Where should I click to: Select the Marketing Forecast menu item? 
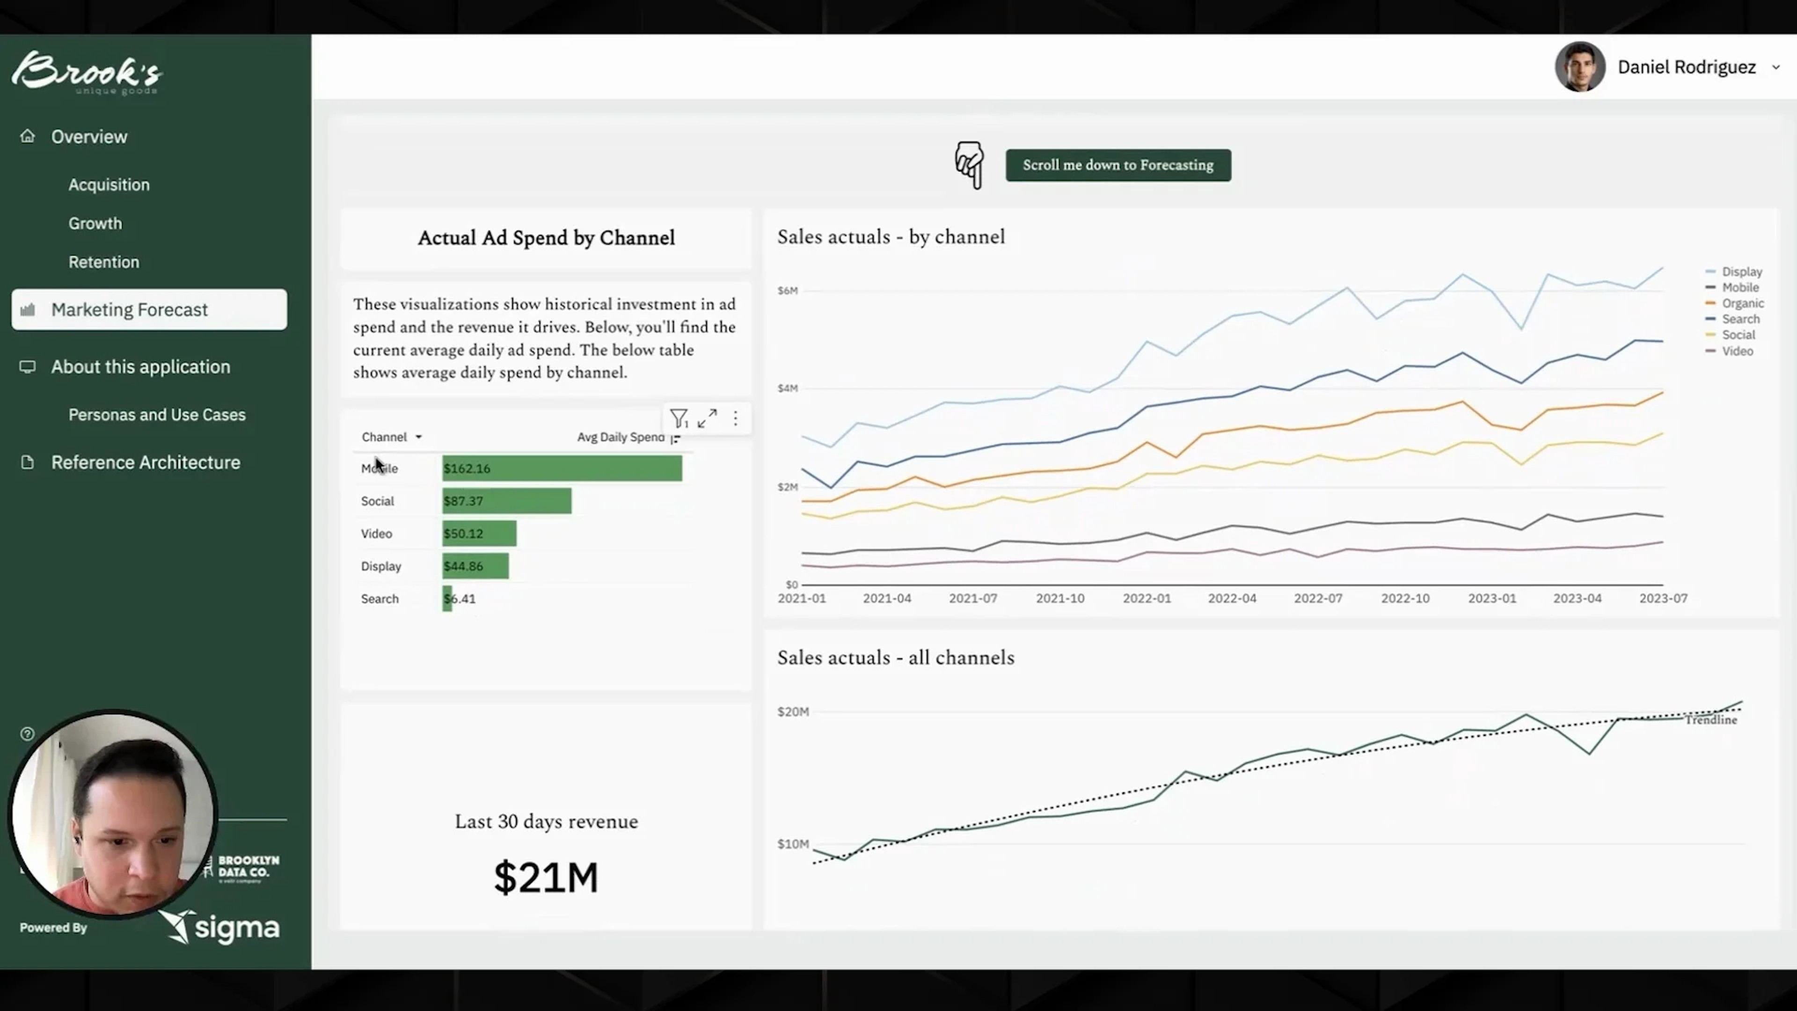tap(149, 309)
